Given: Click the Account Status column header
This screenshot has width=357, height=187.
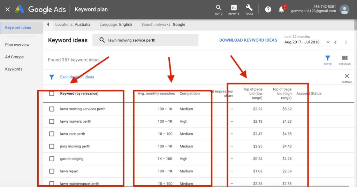Looking at the screenshot, I should coord(309,93).
